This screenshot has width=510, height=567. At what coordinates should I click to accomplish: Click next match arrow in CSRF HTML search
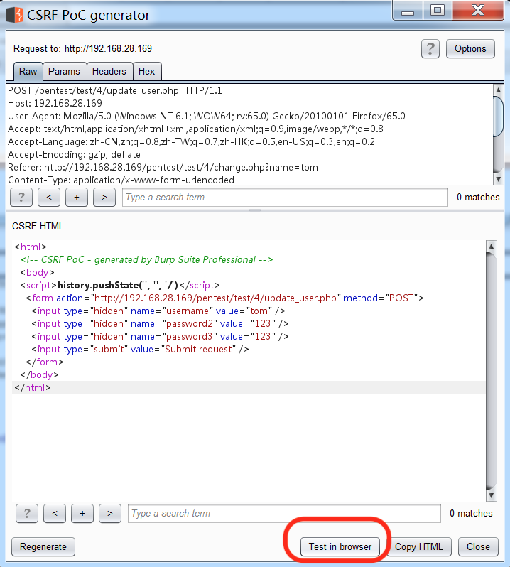[x=110, y=514]
